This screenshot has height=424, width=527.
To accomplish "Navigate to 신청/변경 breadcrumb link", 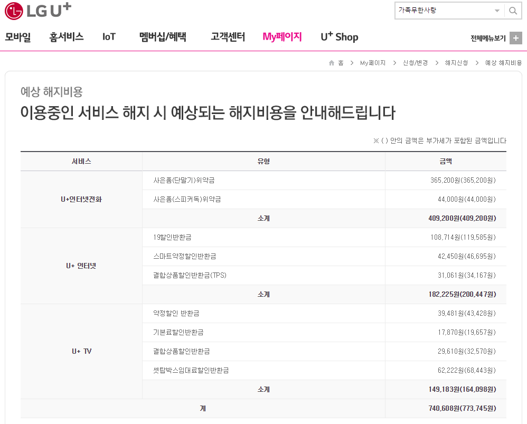I will (415, 63).
